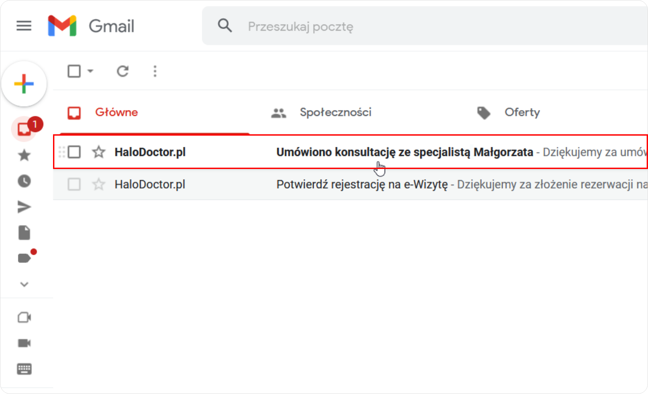Open the select-all dropdown arrow
The width and height of the screenshot is (648, 394).
click(90, 71)
